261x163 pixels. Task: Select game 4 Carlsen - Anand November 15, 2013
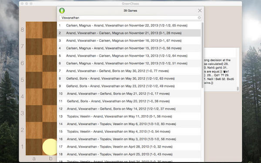129,48
